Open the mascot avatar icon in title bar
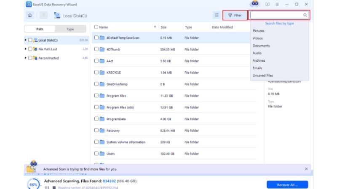This screenshot has height=189, width=337. click(255, 3)
